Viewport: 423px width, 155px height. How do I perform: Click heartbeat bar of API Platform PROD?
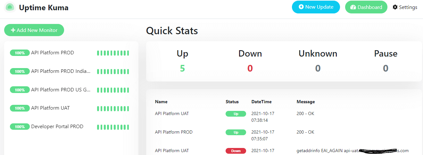pos(113,53)
